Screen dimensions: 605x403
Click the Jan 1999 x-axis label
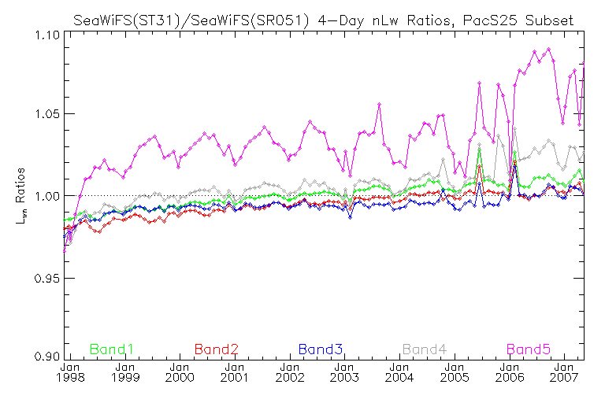pyautogui.click(x=125, y=372)
